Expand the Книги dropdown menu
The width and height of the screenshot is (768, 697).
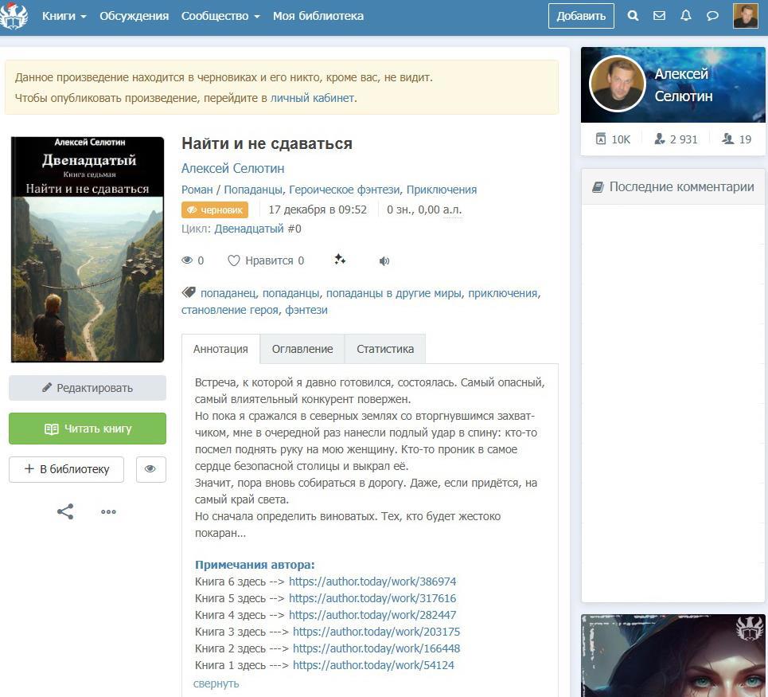[64, 16]
